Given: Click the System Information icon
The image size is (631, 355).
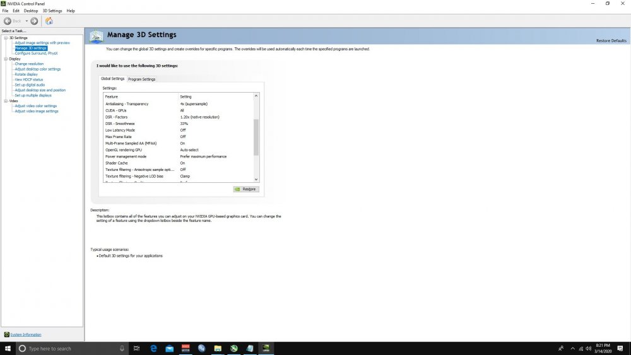Looking at the screenshot, I should (6, 334).
